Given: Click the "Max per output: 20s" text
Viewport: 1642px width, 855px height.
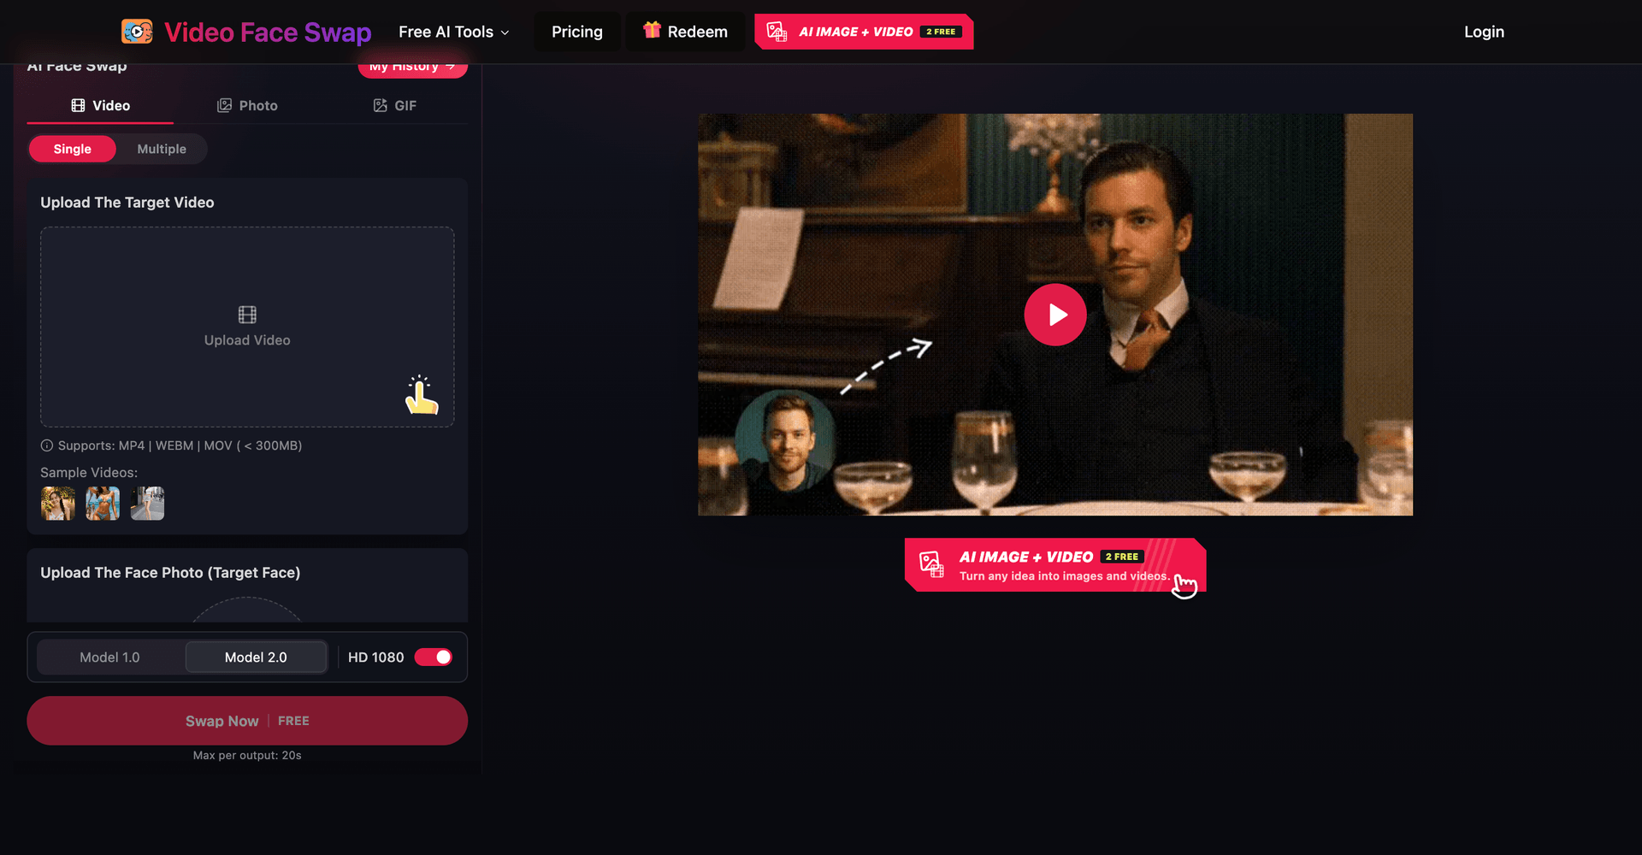Looking at the screenshot, I should pos(247,756).
